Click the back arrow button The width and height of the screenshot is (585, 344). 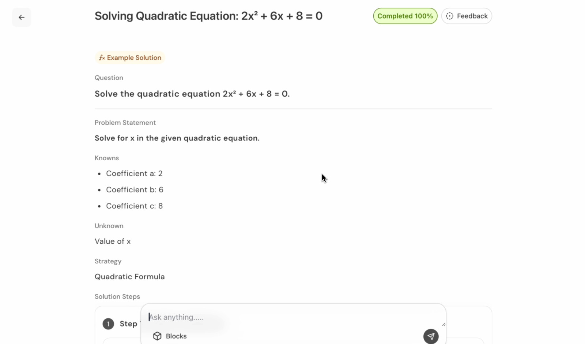click(x=22, y=17)
